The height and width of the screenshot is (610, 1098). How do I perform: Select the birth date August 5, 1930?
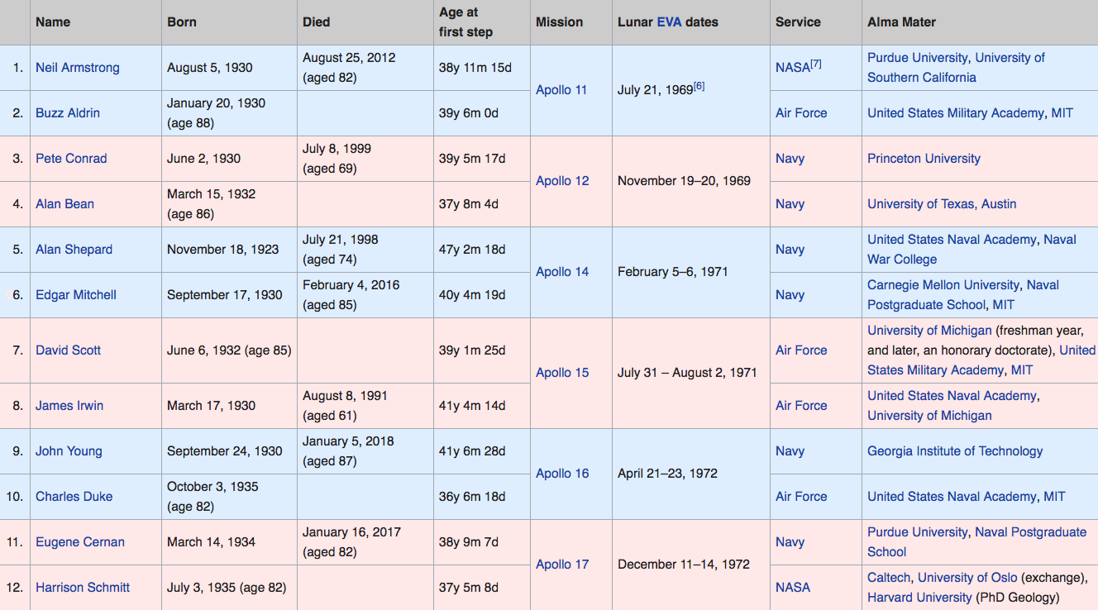point(210,68)
